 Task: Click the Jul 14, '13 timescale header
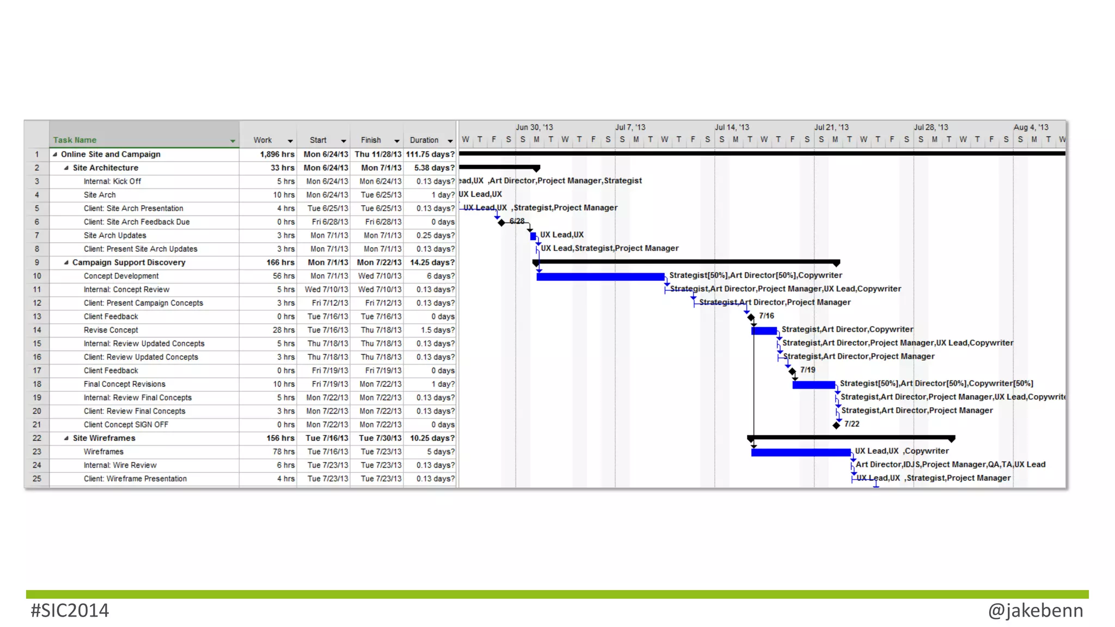(x=732, y=127)
